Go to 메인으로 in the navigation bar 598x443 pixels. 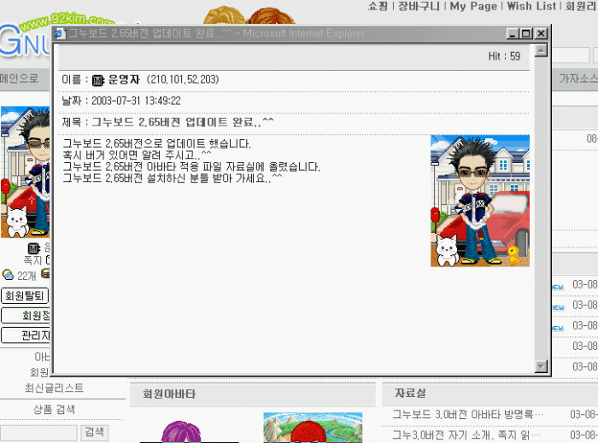click(x=19, y=79)
